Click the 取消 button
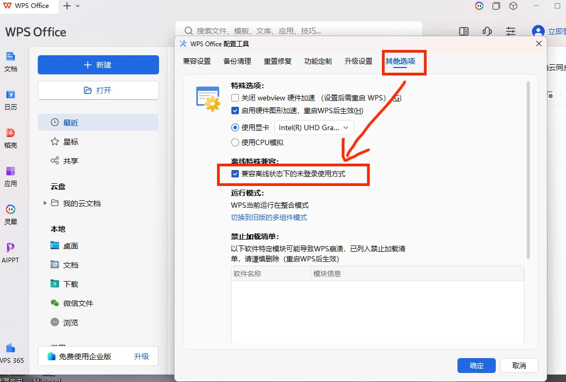Viewport: 566px width, 382px height. [x=519, y=366]
